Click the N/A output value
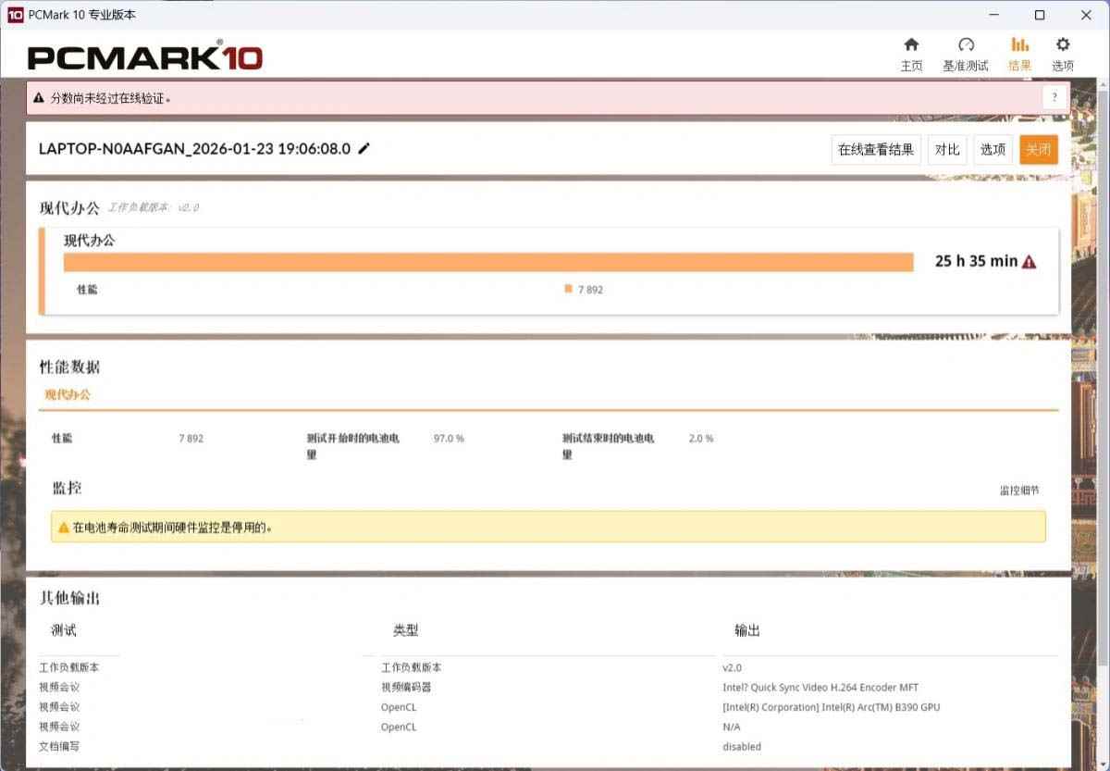 pos(731,727)
